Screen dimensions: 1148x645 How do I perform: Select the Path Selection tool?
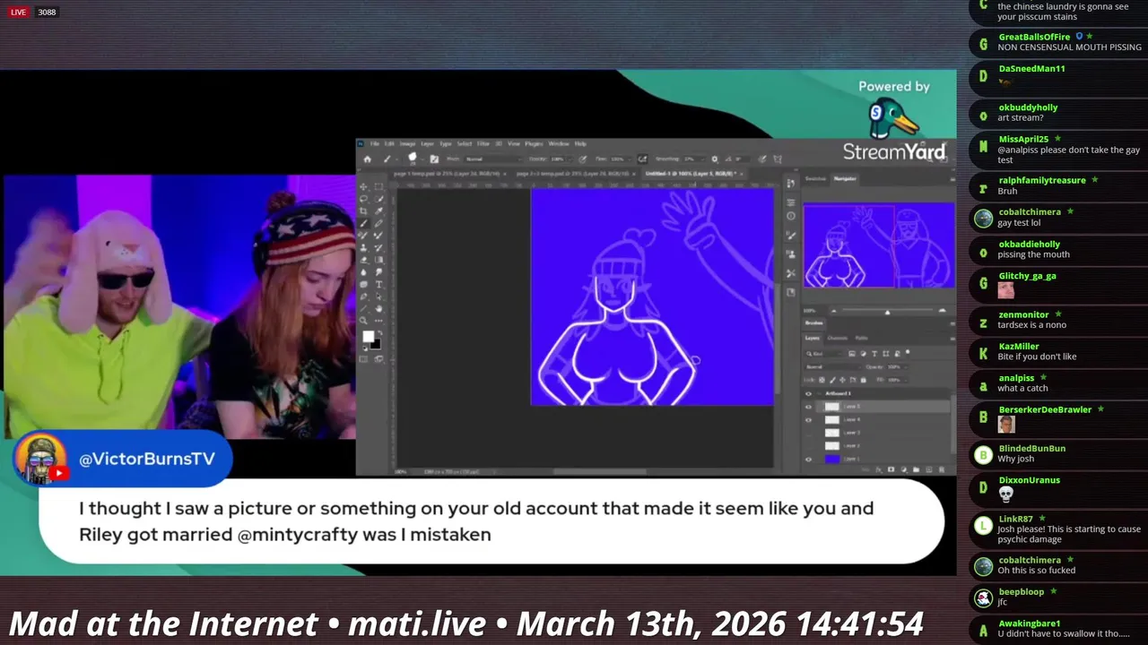(x=378, y=297)
